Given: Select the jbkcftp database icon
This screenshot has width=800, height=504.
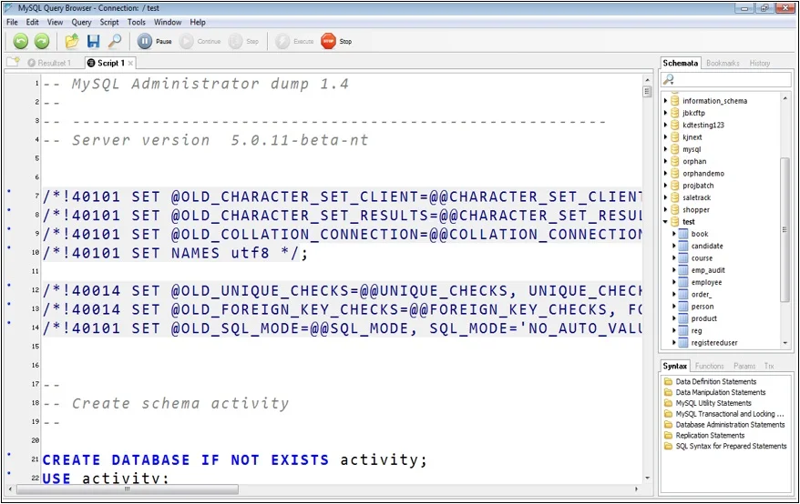Looking at the screenshot, I should 675,113.
